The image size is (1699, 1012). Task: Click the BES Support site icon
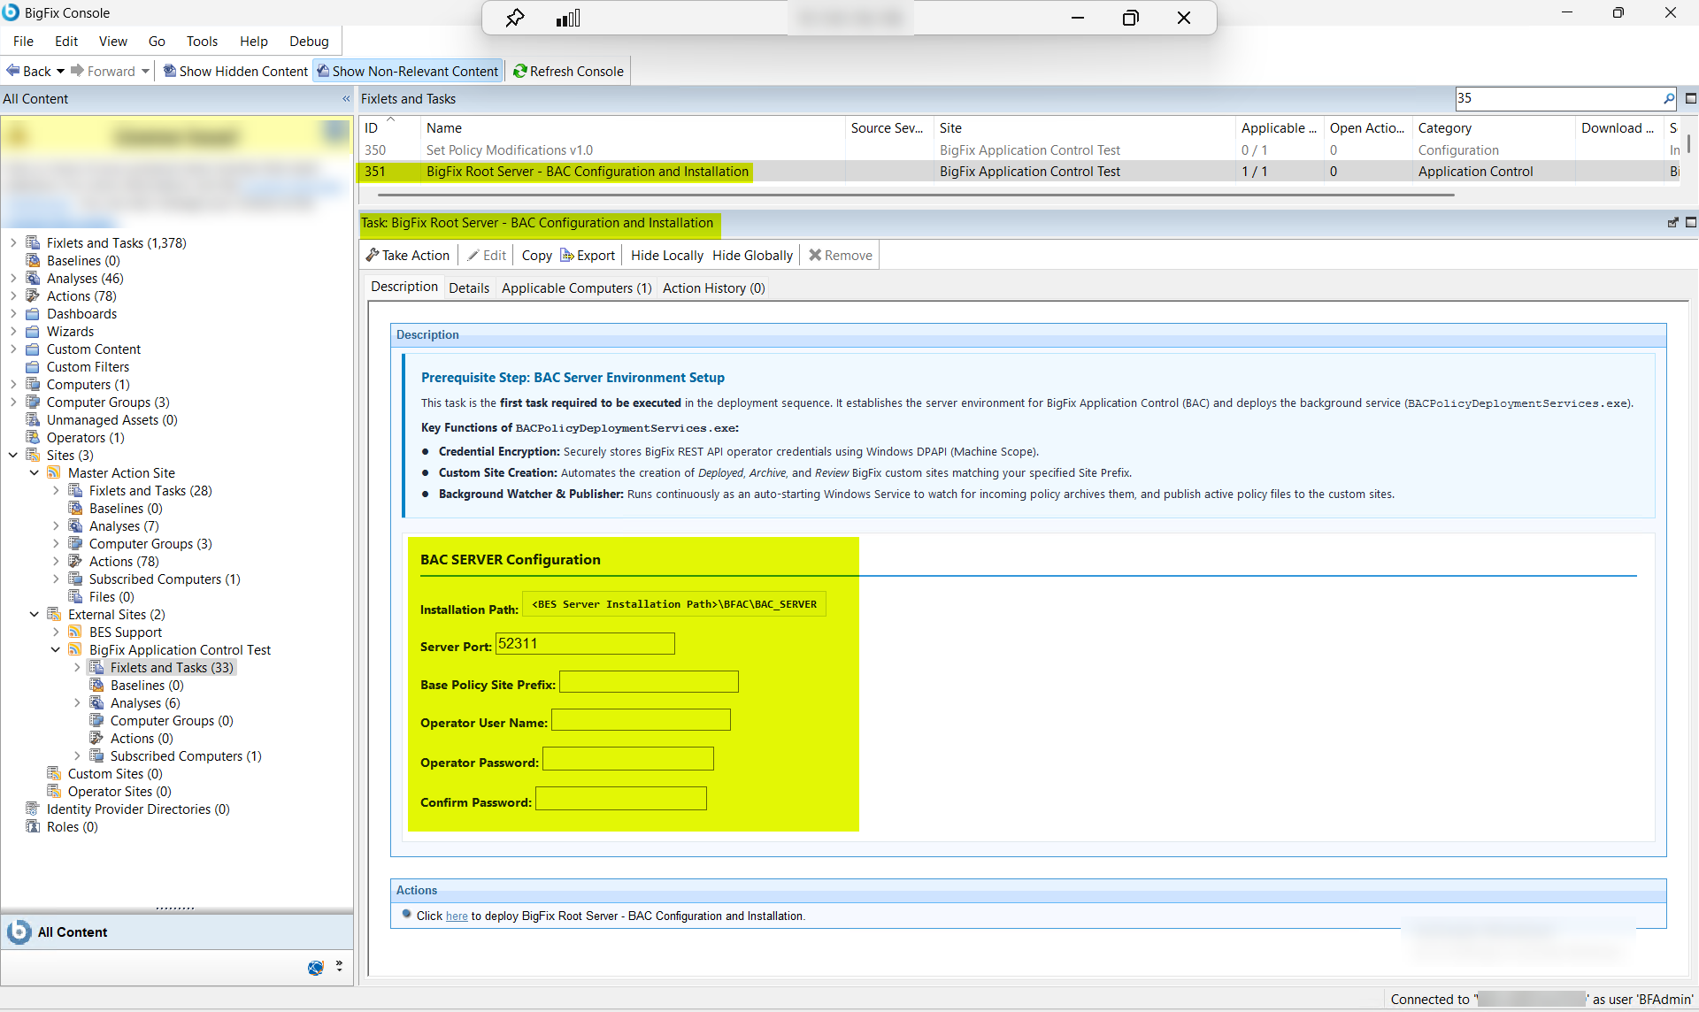coord(76,632)
